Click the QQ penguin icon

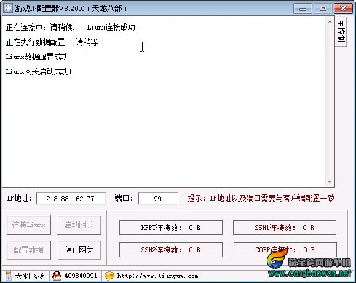coord(57,276)
